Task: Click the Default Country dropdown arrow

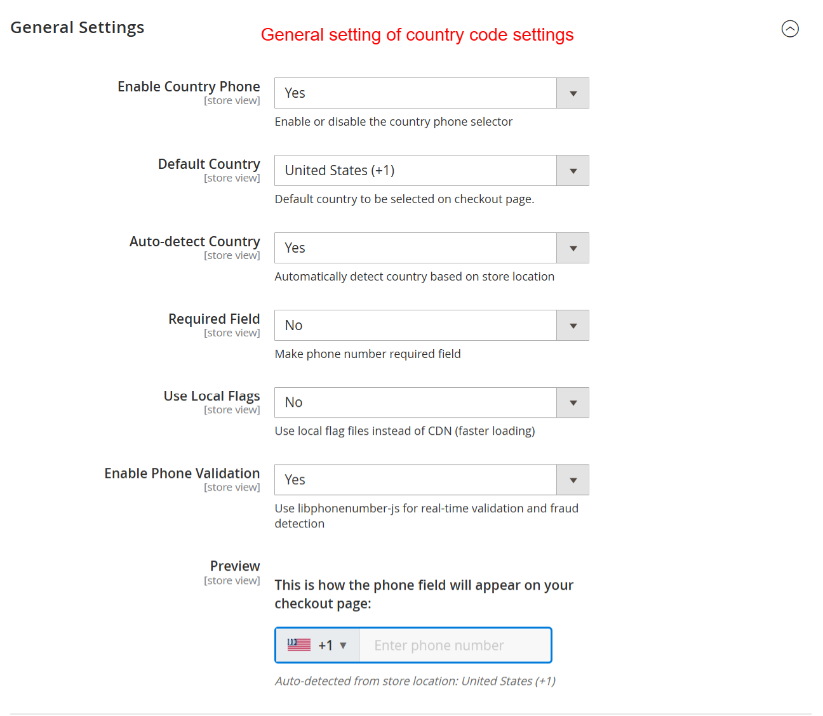Action: pyautogui.click(x=573, y=171)
